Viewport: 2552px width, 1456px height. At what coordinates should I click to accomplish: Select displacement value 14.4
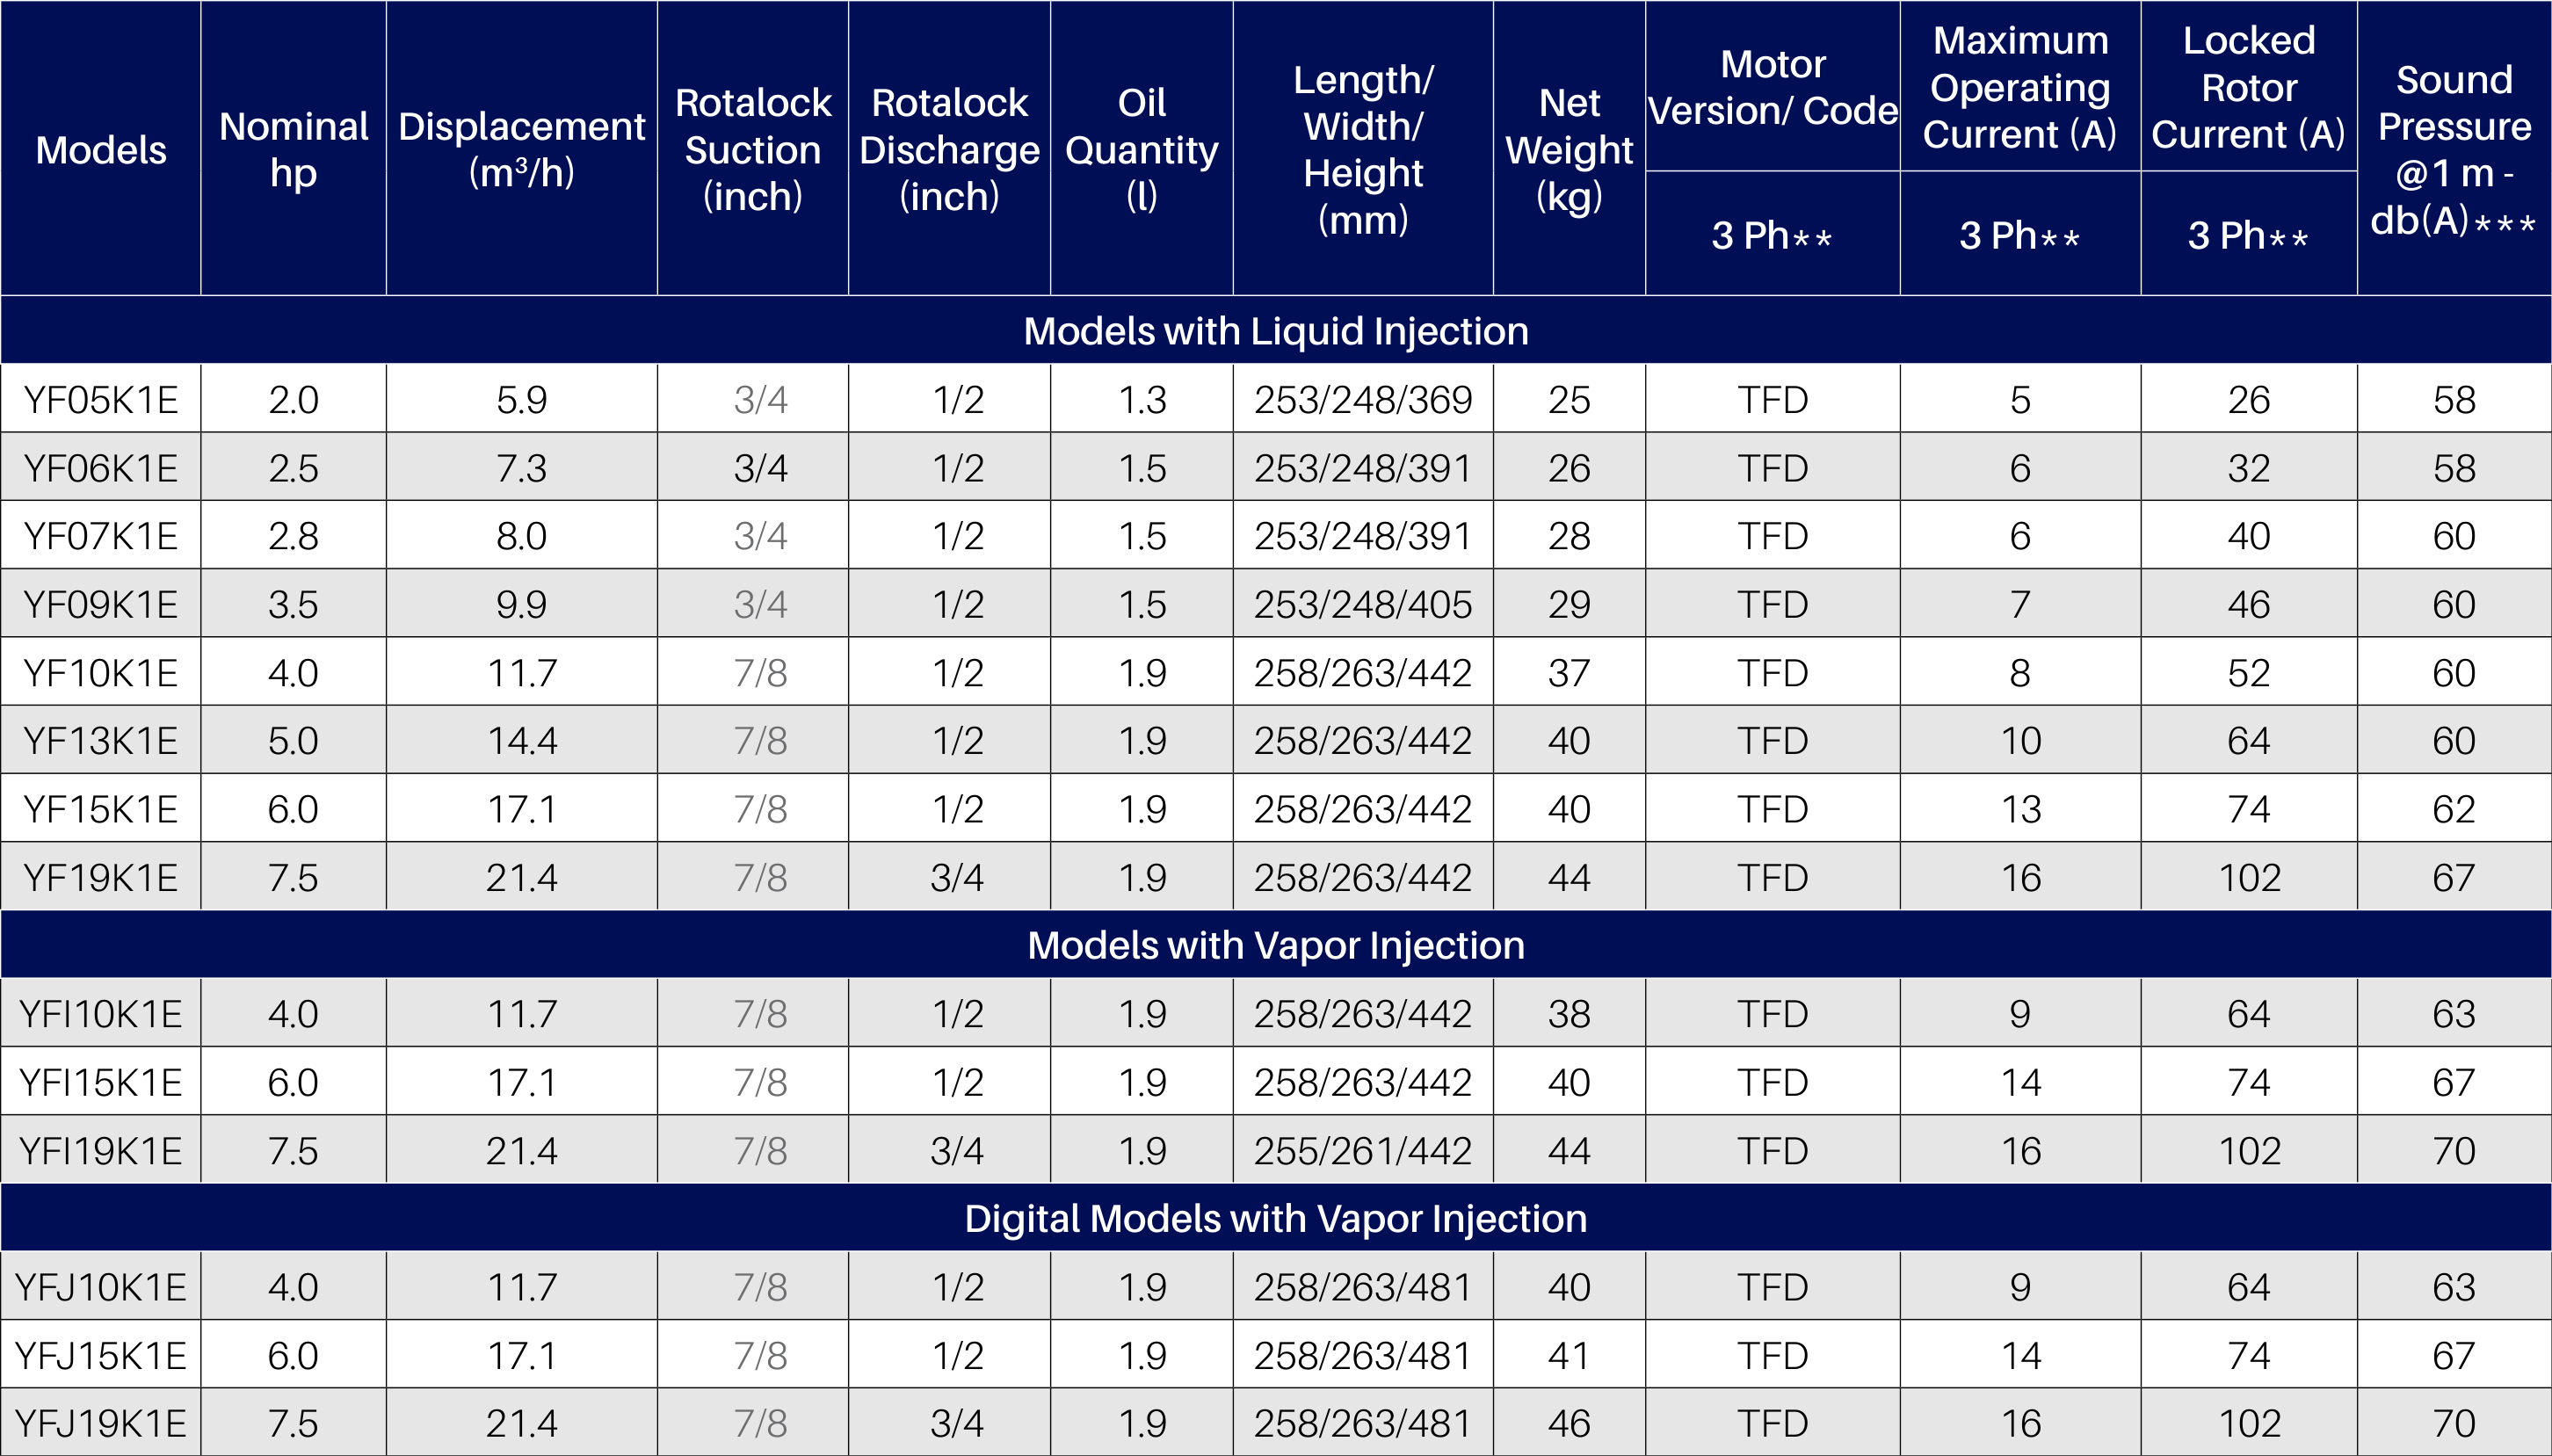click(x=521, y=741)
